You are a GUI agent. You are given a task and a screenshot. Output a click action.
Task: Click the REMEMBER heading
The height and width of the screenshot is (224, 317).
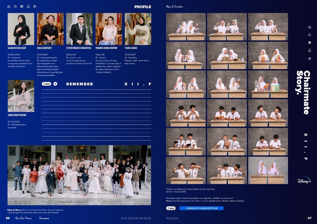click(80, 84)
